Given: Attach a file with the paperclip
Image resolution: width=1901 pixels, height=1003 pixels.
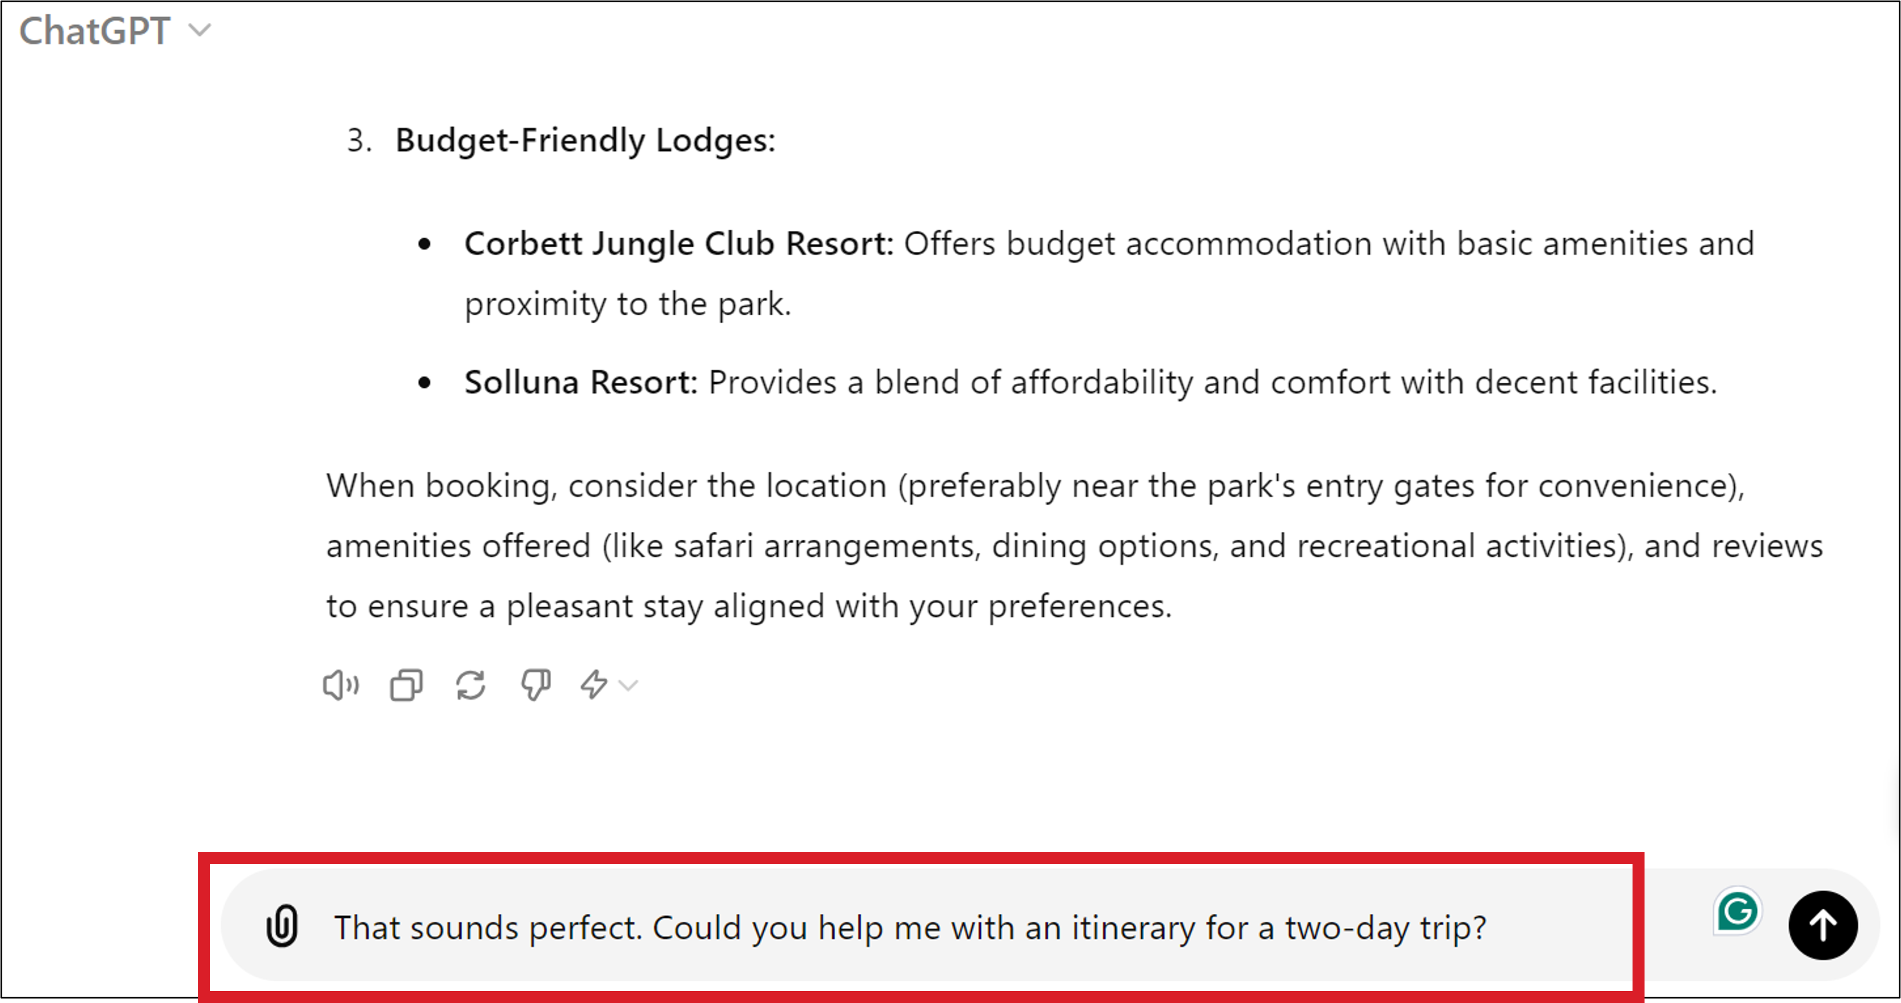Looking at the screenshot, I should coord(282,925).
